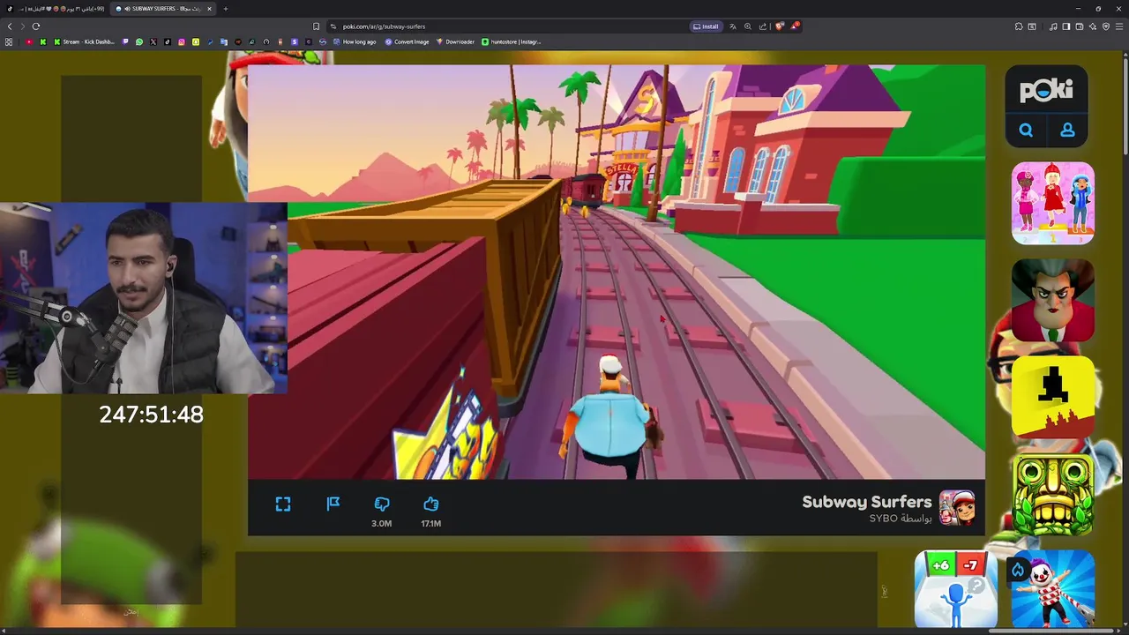Viewport: 1129px width, 635px height.
Task: Click the share page icon
Action: (x=763, y=26)
